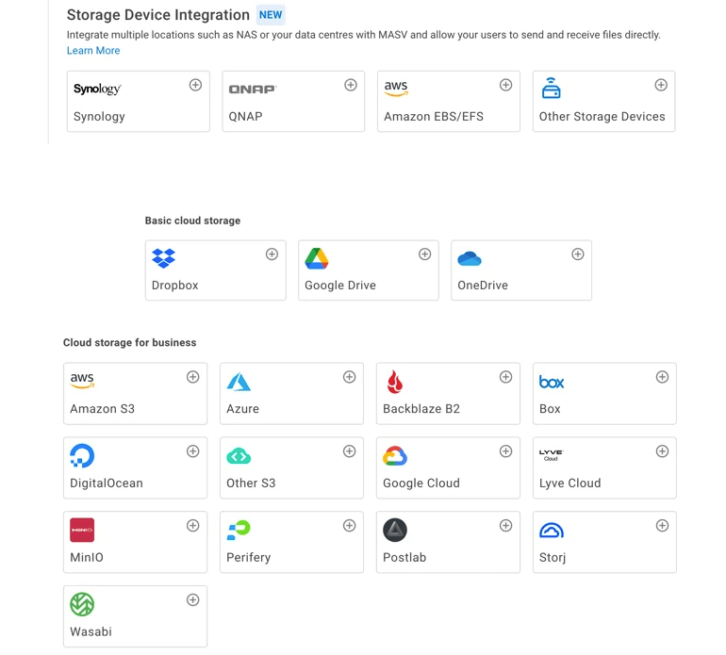Click the QNAP logo icon

[252, 90]
